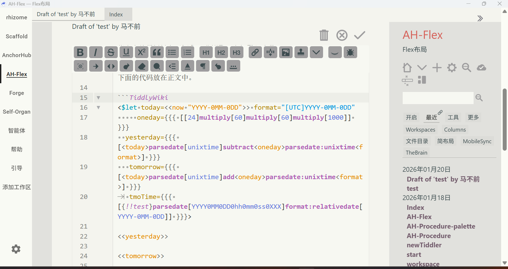
Task: Toggle the sidebar layout columns icon
Action: pos(422,80)
